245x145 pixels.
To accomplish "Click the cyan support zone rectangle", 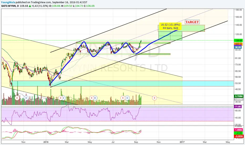I will click(x=122, y=84).
